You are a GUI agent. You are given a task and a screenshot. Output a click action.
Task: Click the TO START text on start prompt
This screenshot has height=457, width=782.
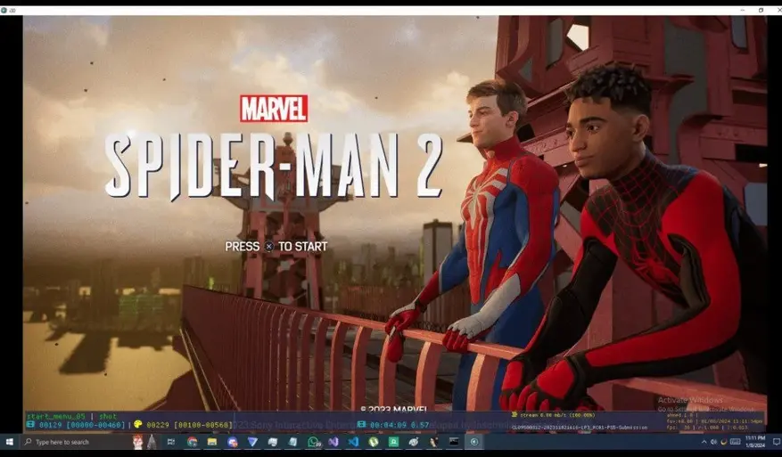click(x=303, y=247)
